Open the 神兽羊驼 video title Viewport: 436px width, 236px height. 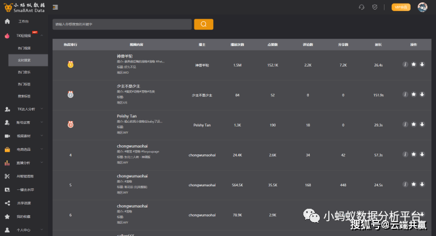click(125, 56)
